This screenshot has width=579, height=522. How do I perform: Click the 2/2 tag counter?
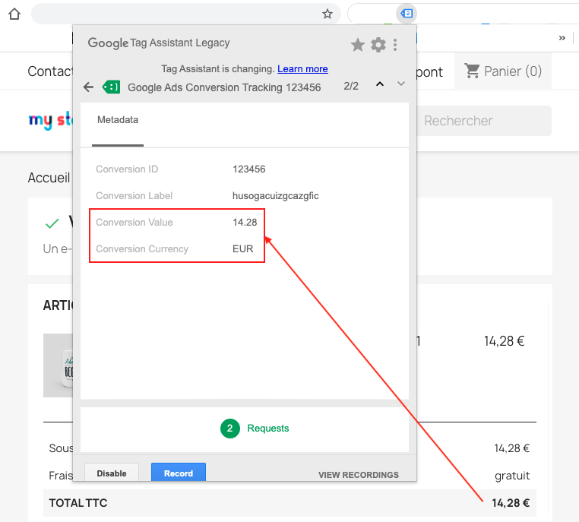351,86
